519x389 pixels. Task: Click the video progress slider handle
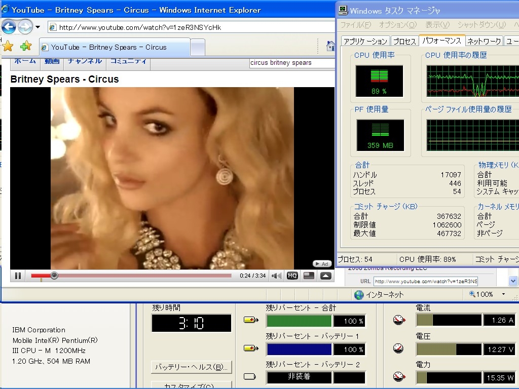(x=54, y=276)
